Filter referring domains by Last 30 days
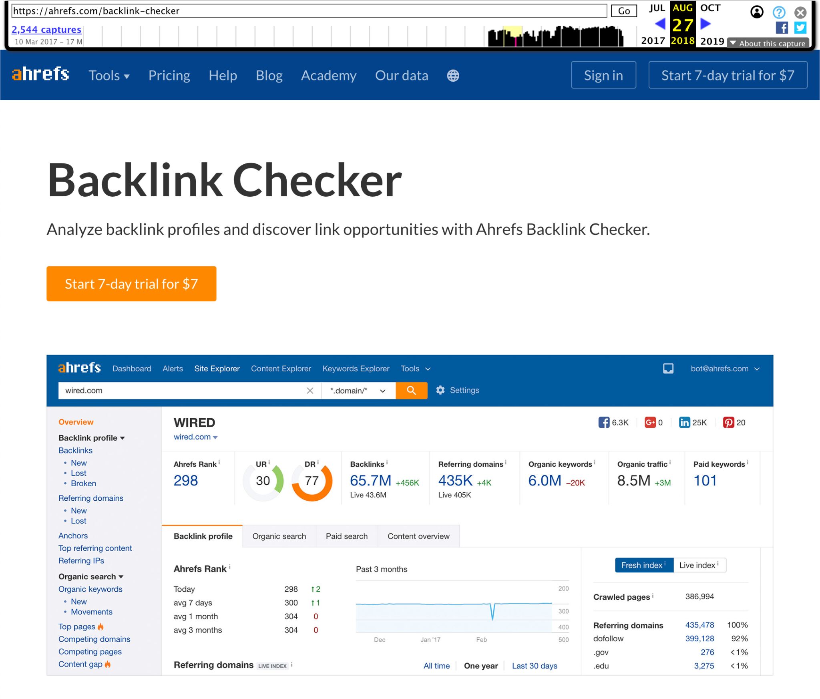 click(x=535, y=665)
